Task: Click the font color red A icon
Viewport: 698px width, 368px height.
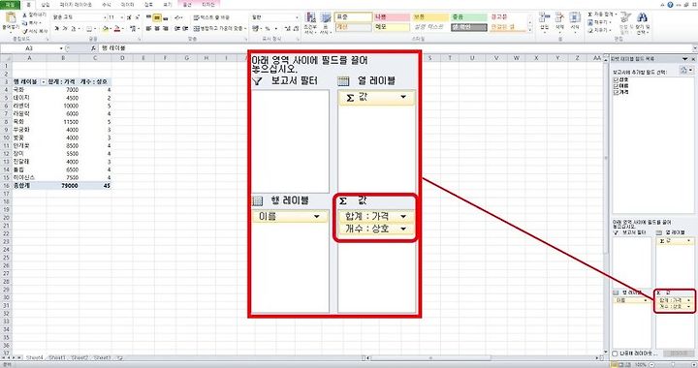Action: click(116, 28)
